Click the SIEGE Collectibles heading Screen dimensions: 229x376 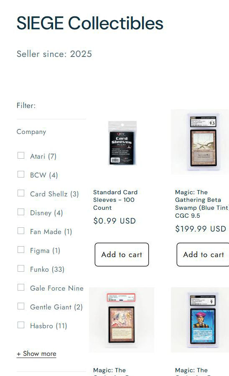[90, 23]
